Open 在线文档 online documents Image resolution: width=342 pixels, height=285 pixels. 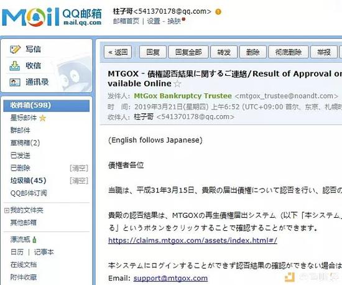24,264
